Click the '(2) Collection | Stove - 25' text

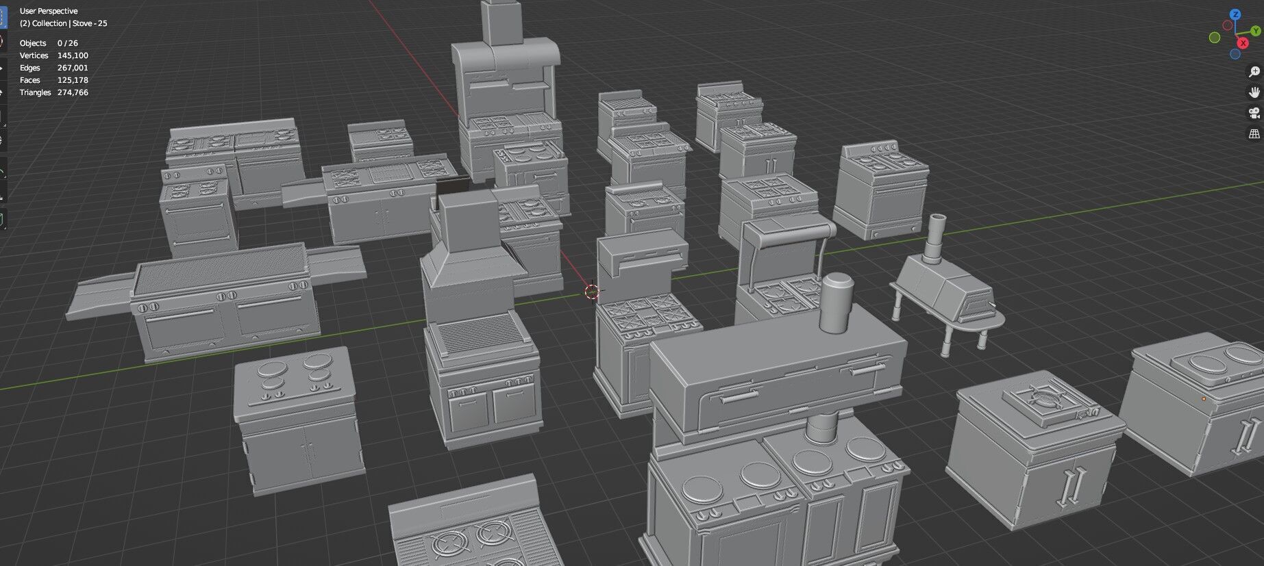[x=63, y=23]
